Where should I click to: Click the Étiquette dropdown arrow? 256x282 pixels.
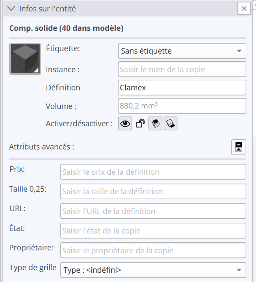click(239, 51)
